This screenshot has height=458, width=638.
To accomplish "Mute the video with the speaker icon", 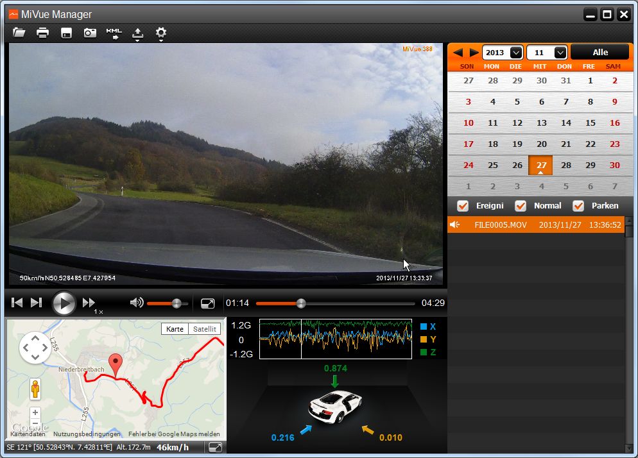I will pos(136,303).
